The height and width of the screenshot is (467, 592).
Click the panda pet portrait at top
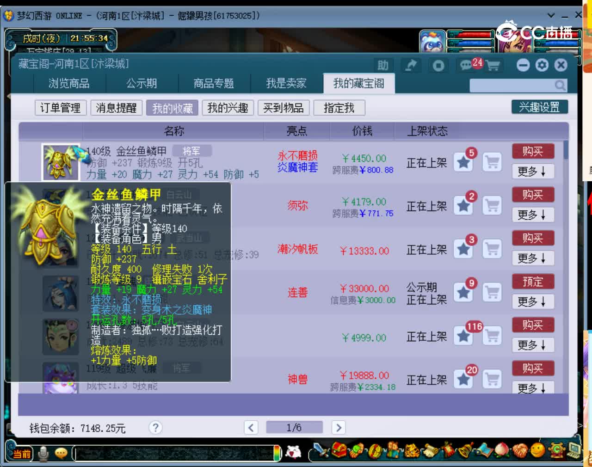[432, 42]
